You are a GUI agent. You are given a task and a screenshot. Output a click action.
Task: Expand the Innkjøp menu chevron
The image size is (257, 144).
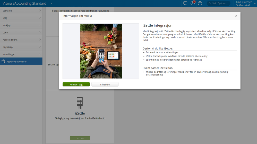click(x=40, y=25)
